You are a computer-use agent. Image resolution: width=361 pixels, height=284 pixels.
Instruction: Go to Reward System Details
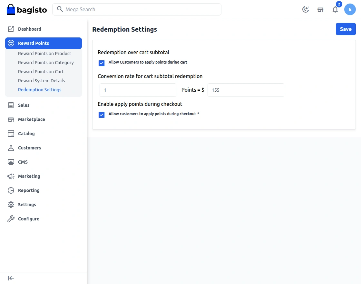[x=42, y=81]
